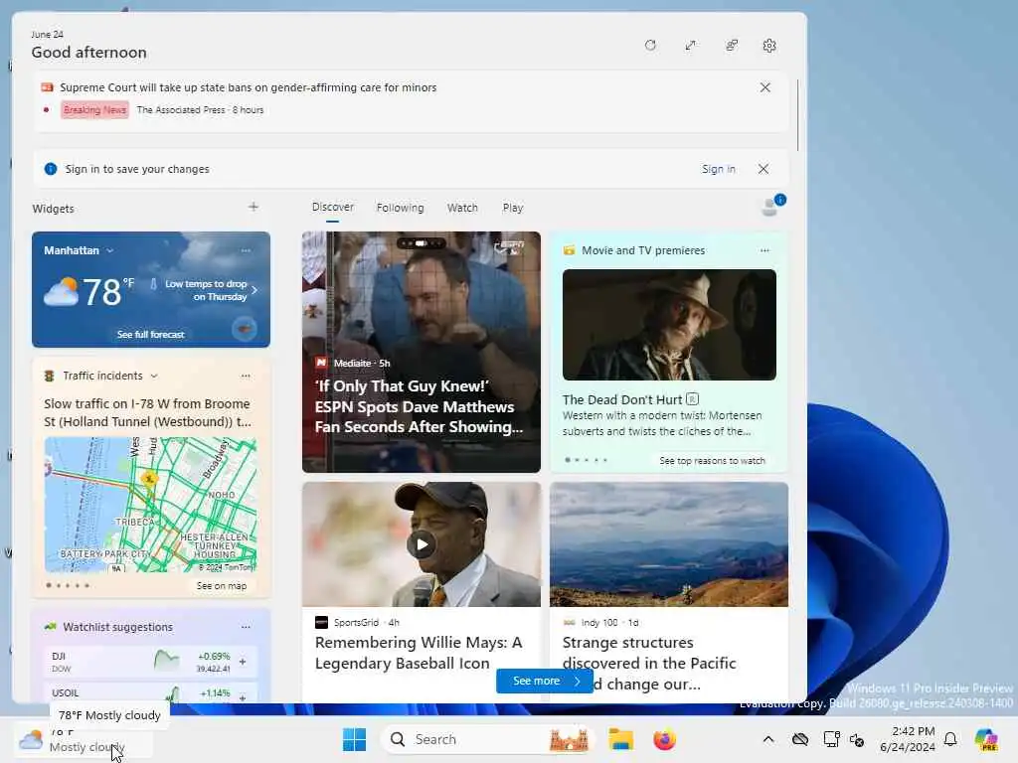Dismiss the Supreme Court breaking news banner
Image resolution: width=1018 pixels, height=763 pixels.
coord(764,87)
